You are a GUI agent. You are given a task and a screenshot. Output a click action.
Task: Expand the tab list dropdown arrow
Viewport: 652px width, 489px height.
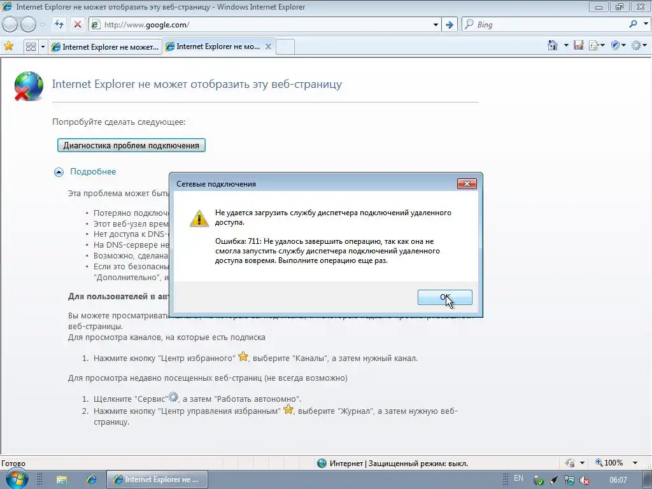pyautogui.click(x=43, y=46)
